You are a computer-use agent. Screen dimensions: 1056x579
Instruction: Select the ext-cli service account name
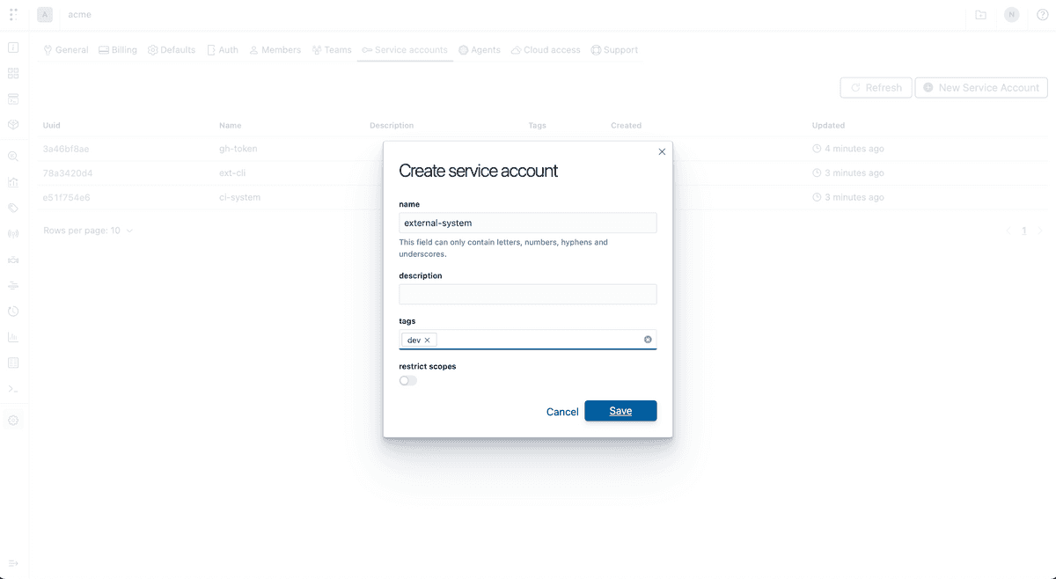[x=232, y=173]
